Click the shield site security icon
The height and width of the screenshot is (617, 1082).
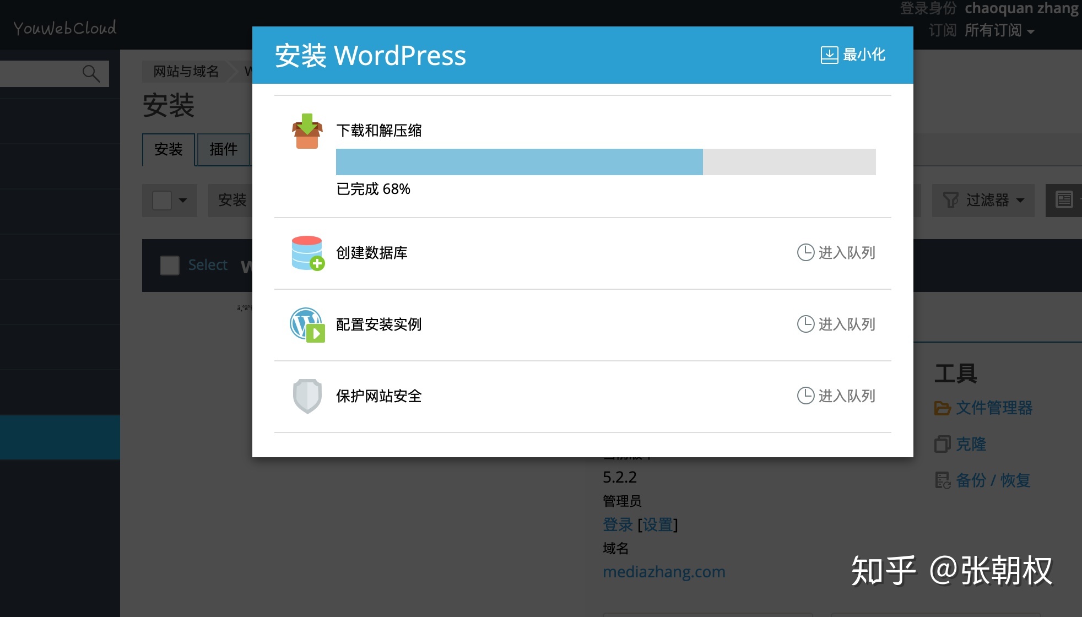[x=307, y=396]
